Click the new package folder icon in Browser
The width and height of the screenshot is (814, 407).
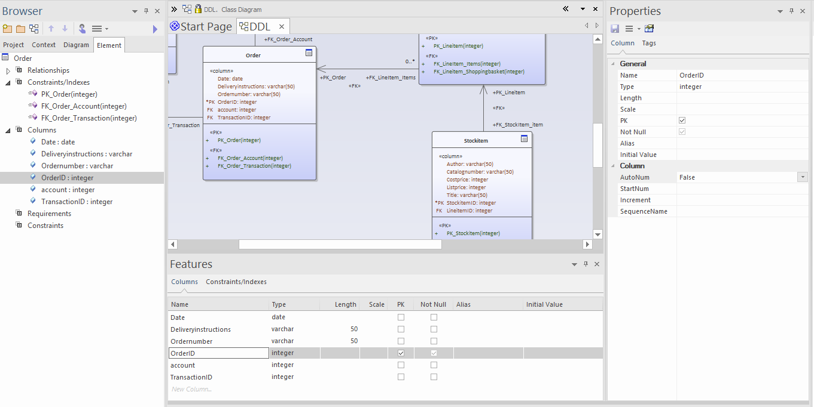pyautogui.click(x=7, y=29)
